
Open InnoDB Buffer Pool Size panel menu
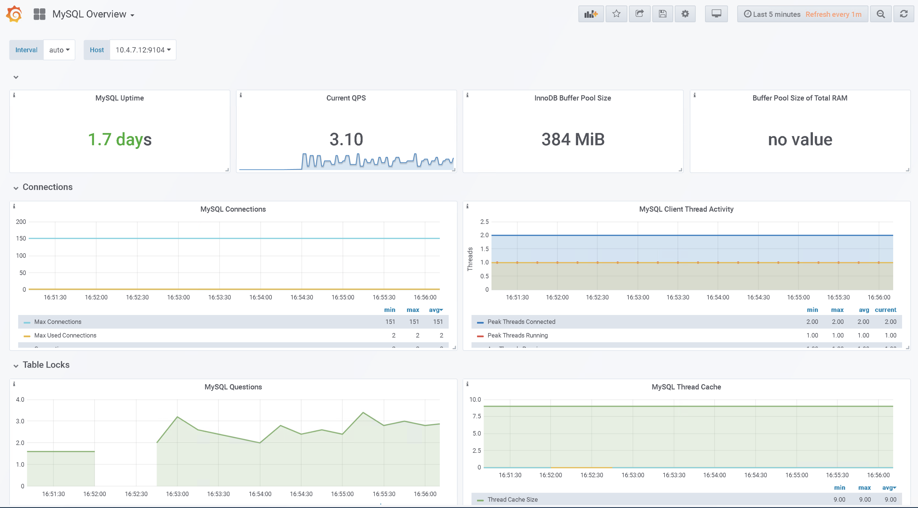pyautogui.click(x=573, y=98)
